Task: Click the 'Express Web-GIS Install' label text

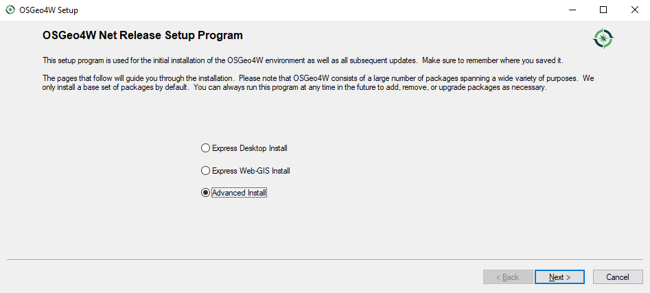Action: click(x=251, y=170)
